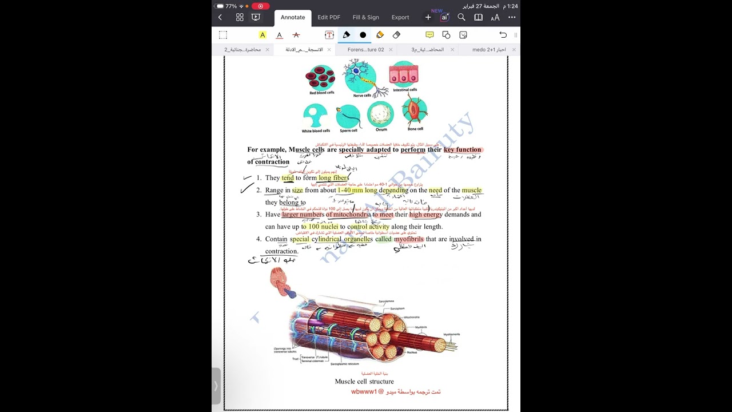Tap the highlighted text '100 nuclei'

323,227
